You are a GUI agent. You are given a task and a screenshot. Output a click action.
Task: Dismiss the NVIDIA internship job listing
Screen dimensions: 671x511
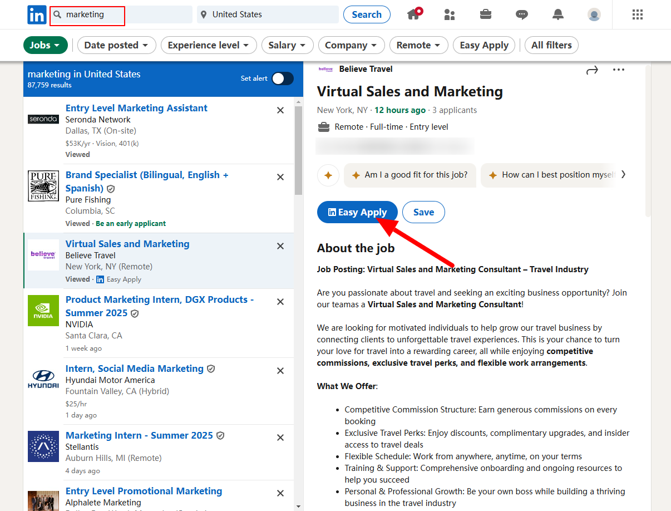[x=280, y=302]
